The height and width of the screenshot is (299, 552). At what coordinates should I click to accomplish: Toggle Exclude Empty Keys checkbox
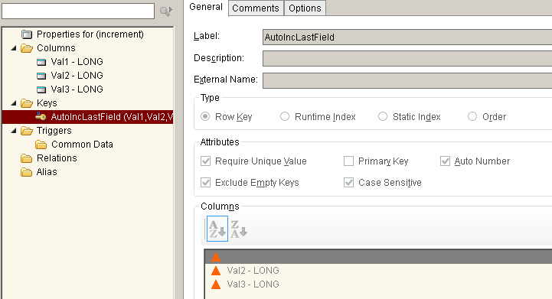(206, 183)
